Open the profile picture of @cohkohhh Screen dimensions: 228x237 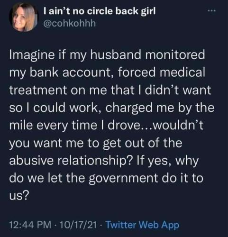24,18
